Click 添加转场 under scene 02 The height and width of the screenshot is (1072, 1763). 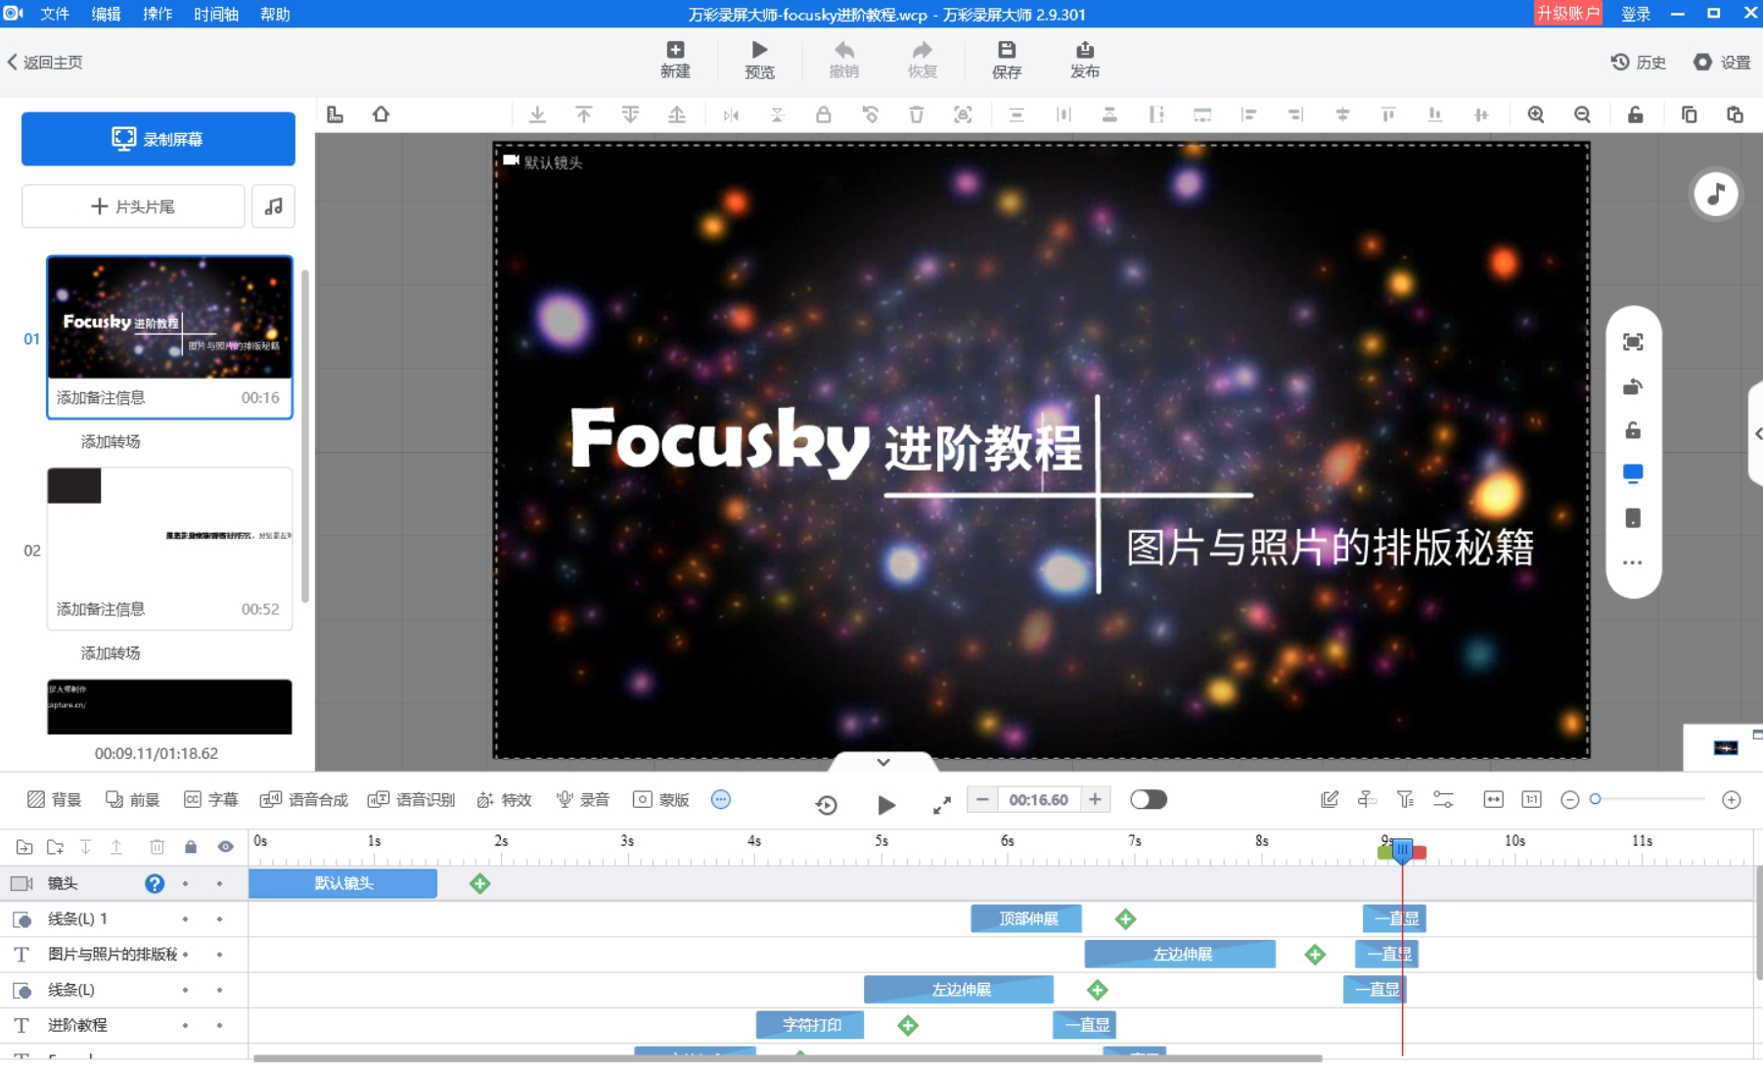111,652
